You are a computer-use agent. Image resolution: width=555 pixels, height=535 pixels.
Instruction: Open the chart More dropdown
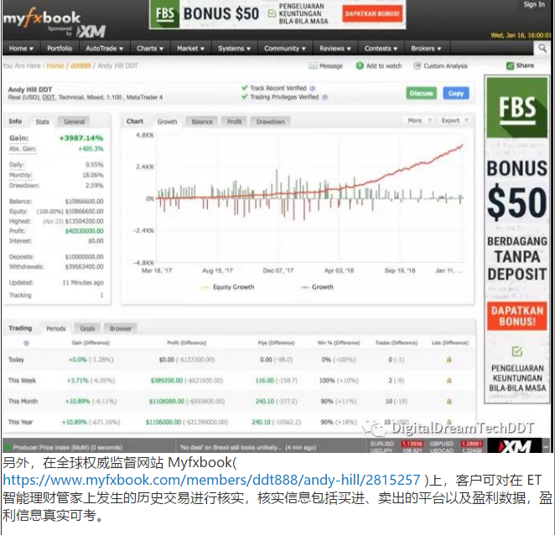tap(419, 121)
